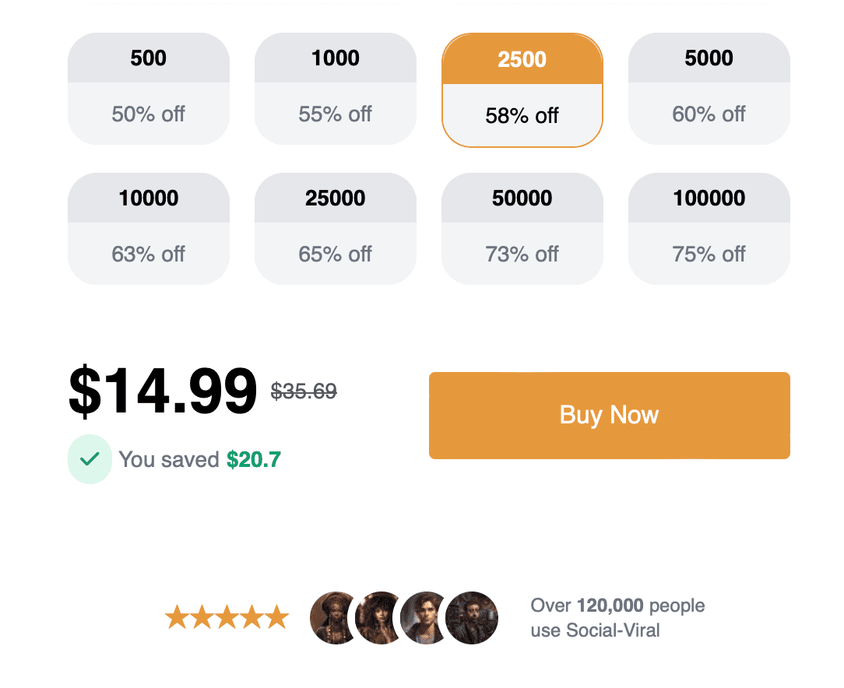Pick the 10000 credits package
Viewport: 844px width, 688px height.
(x=148, y=228)
